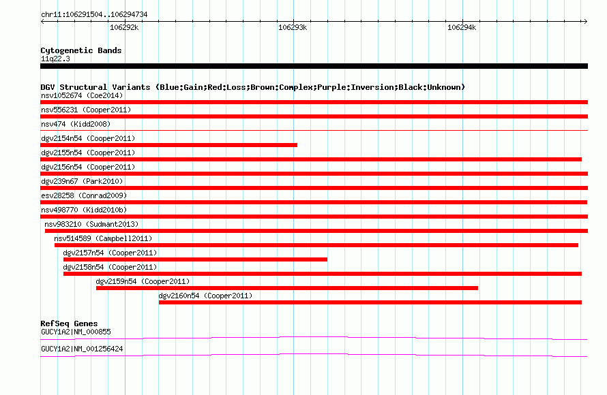Select the Cytogenetic Bands track title

tap(81, 50)
